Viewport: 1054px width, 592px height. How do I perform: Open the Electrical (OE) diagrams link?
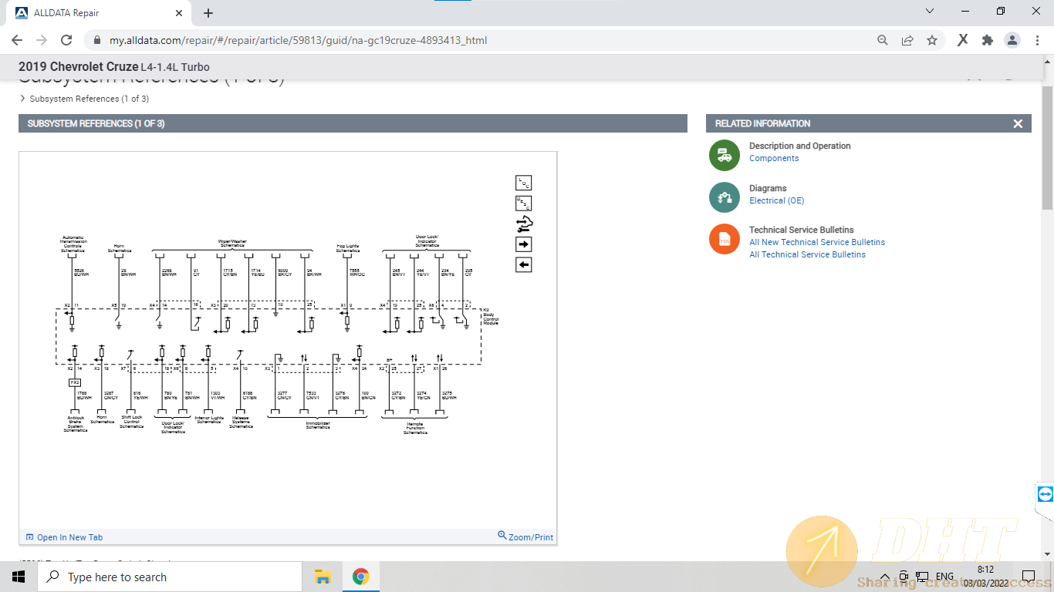(x=776, y=200)
